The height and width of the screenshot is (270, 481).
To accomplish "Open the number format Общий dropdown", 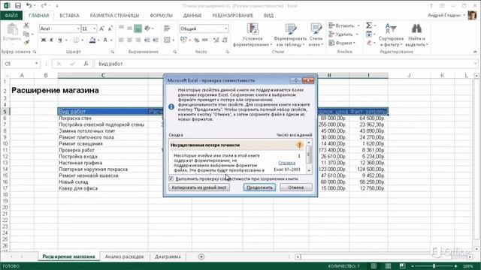I will point(226,28).
